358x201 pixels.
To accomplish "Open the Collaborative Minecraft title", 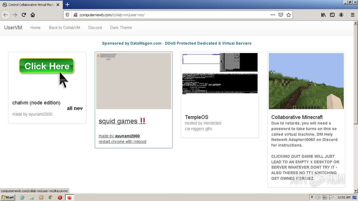I will coord(297,117).
